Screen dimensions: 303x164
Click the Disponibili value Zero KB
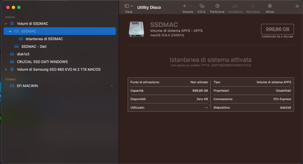click(202, 99)
